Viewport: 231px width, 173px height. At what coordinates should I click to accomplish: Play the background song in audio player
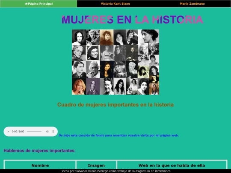coord(9,132)
